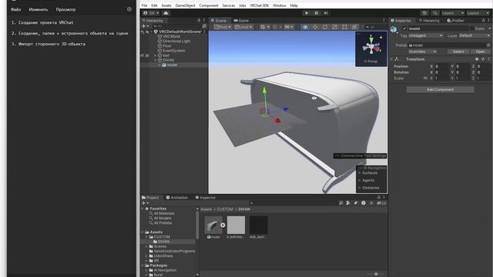Open the Unity account dropdown
This screenshot has width=493, height=277.
(151, 13)
